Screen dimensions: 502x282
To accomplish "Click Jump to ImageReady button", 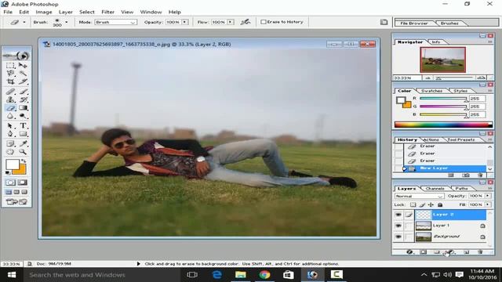I will 16,202.
